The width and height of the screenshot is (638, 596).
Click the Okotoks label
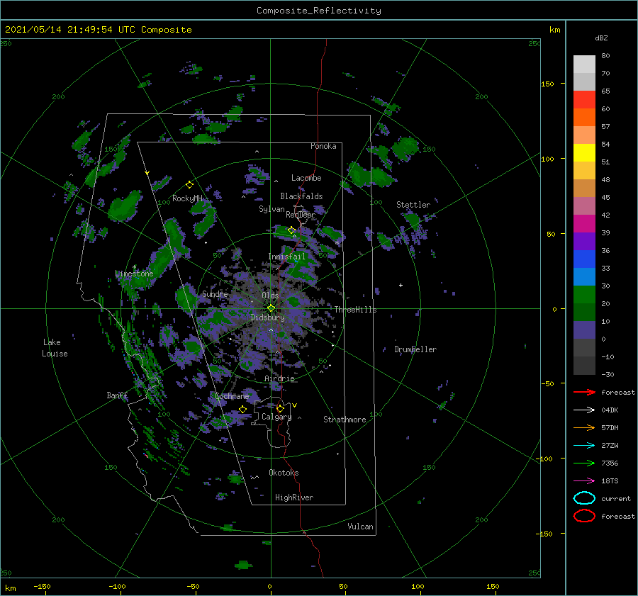point(284,473)
